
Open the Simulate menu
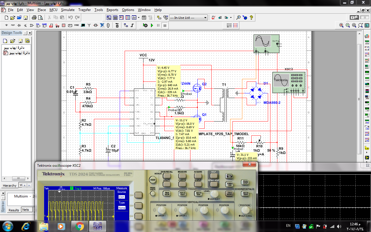point(68,10)
